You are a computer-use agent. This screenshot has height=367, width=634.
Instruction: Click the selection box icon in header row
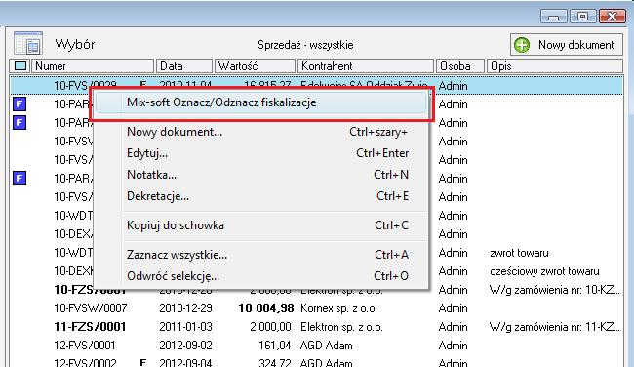[20, 66]
